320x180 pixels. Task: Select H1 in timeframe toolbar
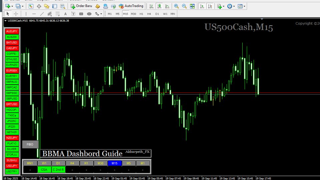(x=141, y=14)
